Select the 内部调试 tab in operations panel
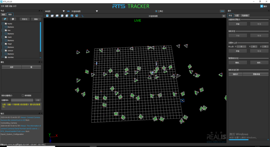 click(245, 16)
